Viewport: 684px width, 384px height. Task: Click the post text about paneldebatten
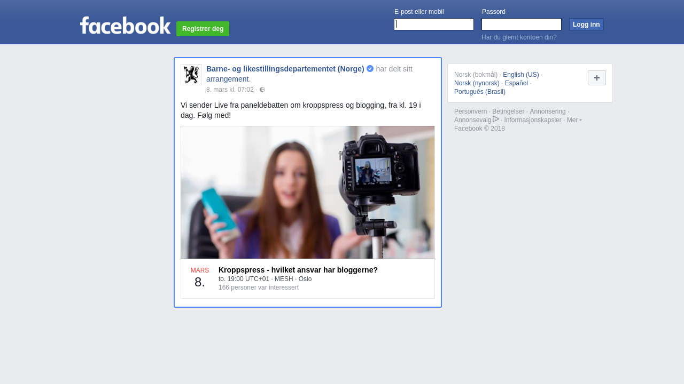point(301,110)
